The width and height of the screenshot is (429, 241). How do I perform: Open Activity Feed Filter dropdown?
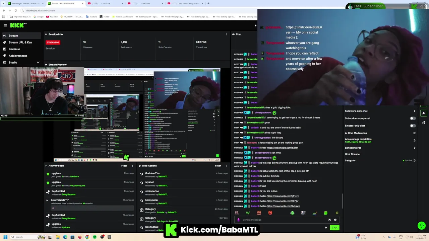tap(124, 166)
